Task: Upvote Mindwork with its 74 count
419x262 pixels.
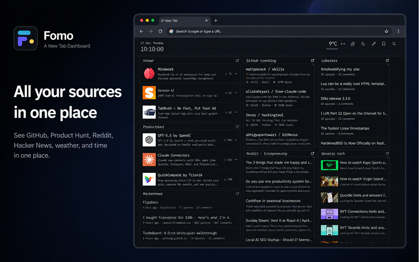Action: click(228, 74)
